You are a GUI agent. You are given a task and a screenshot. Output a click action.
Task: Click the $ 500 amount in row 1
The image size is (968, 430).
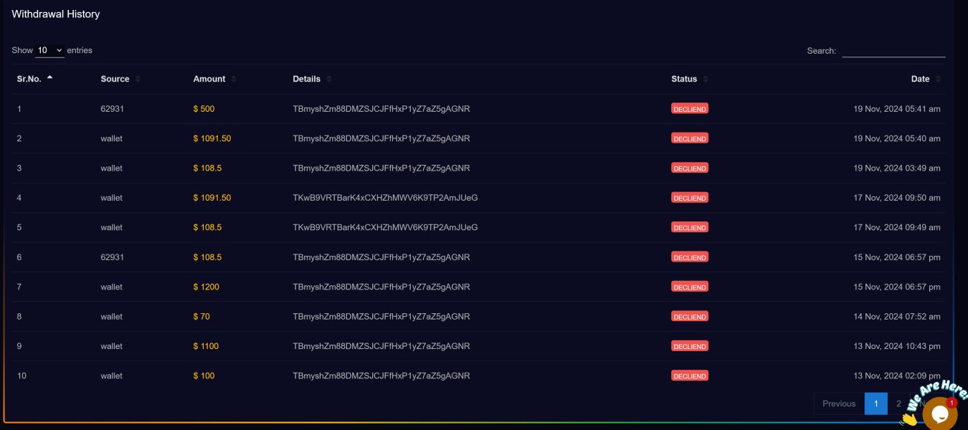204,109
